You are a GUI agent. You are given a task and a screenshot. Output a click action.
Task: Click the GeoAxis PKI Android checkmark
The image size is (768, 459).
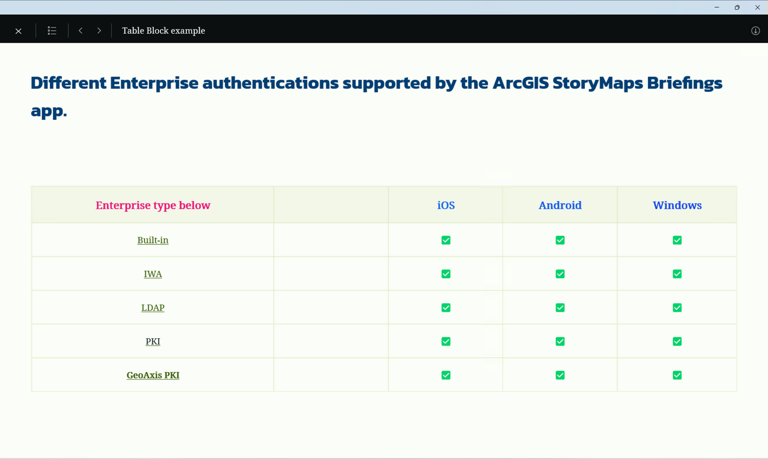560,375
